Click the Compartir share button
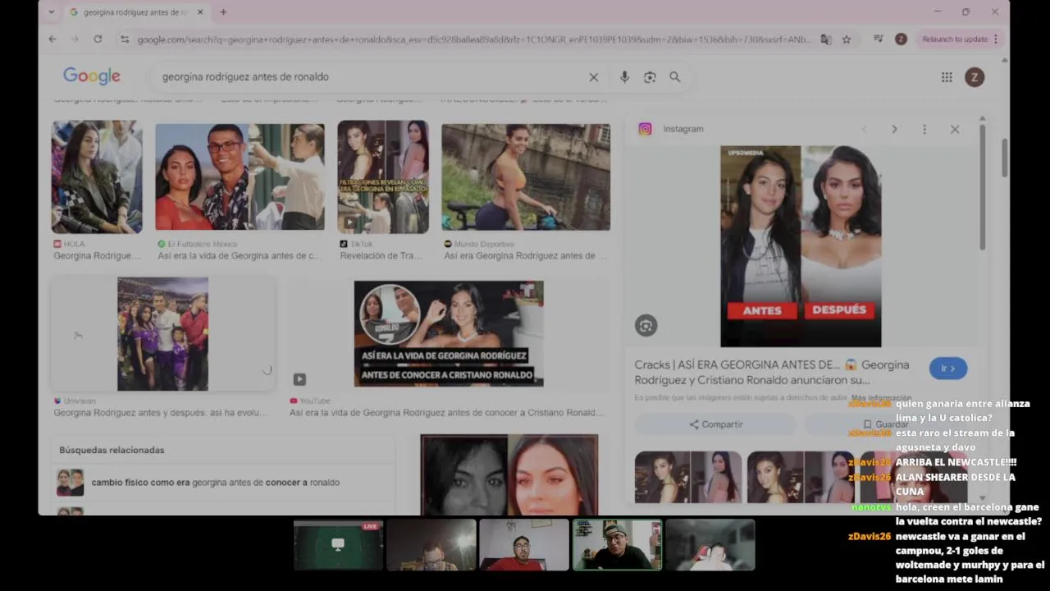The height and width of the screenshot is (591, 1050). pos(715,424)
